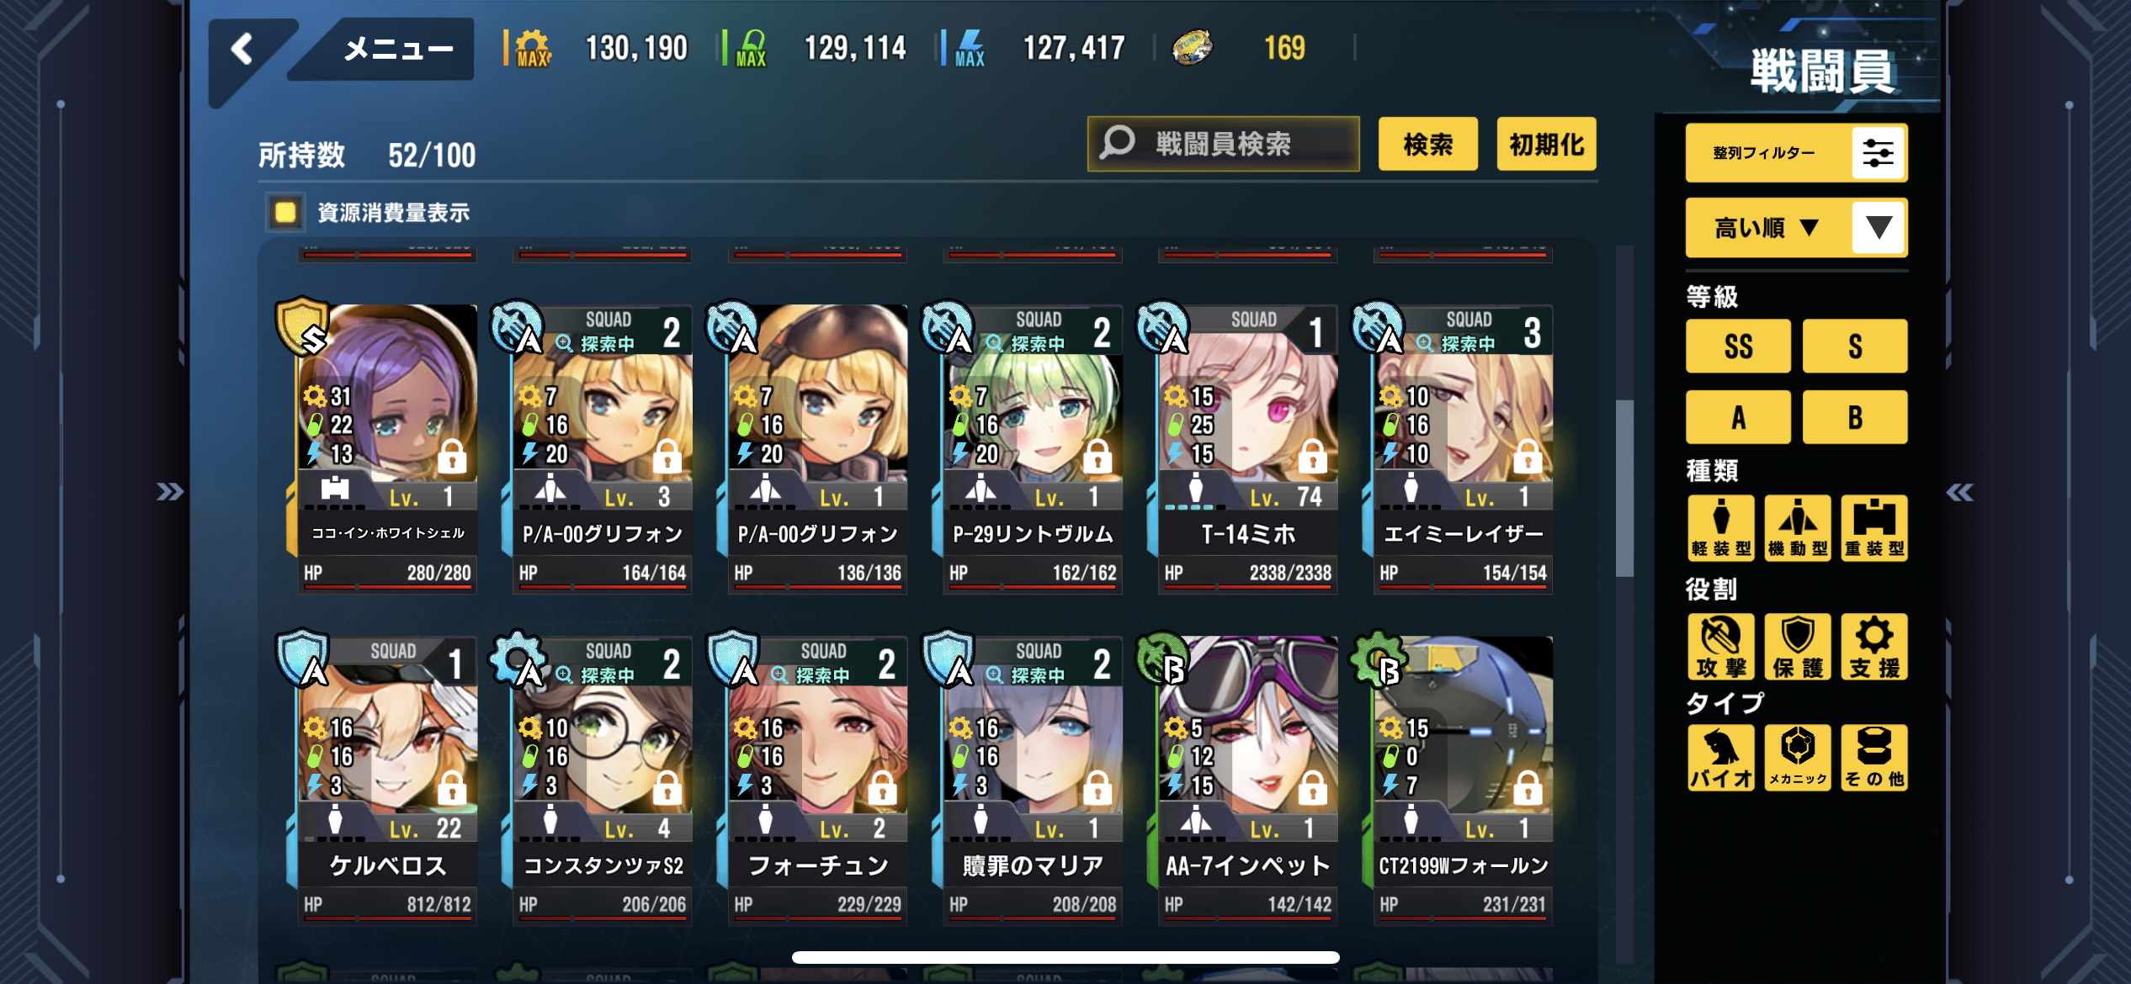Select the T-14ミホ character card
Viewport: 2131px width, 984px height.
click(1248, 450)
